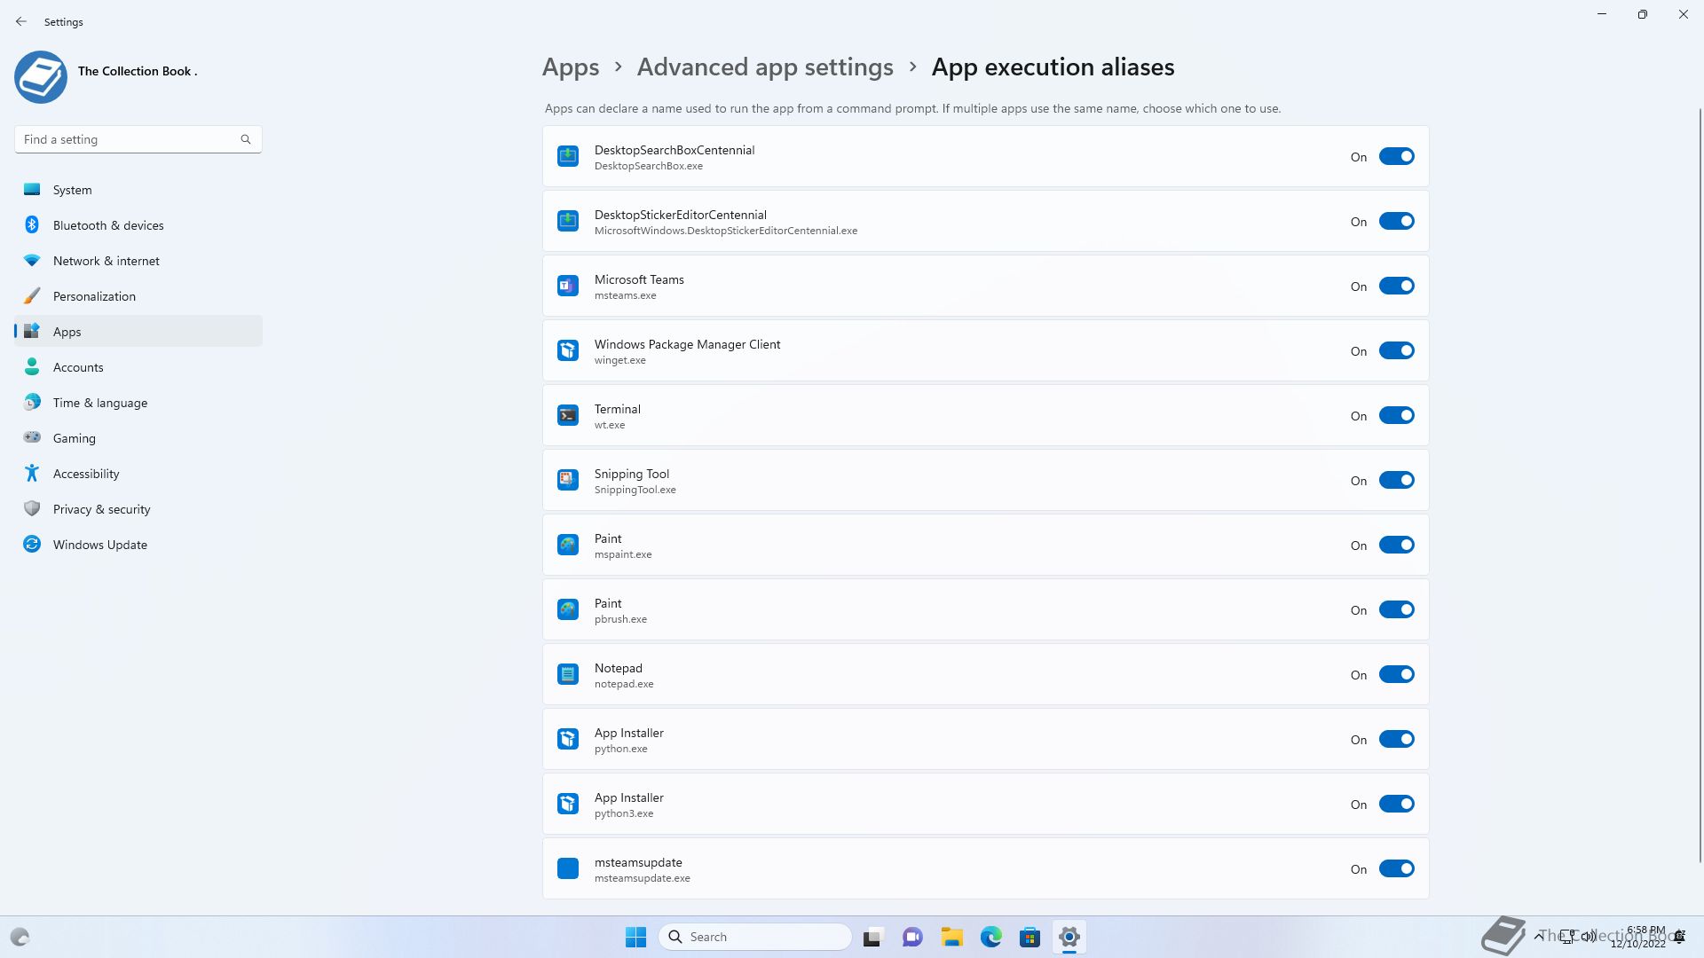Click the Windows Package Manager Client icon
Screen dimensions: 1704x958
tap(568, 351)
